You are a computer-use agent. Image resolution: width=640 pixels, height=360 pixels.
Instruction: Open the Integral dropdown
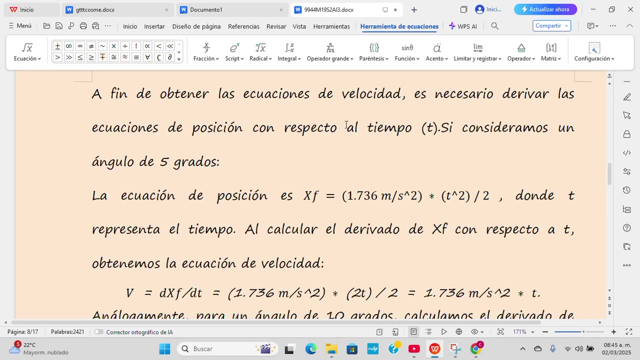click(x=289, y=52)
